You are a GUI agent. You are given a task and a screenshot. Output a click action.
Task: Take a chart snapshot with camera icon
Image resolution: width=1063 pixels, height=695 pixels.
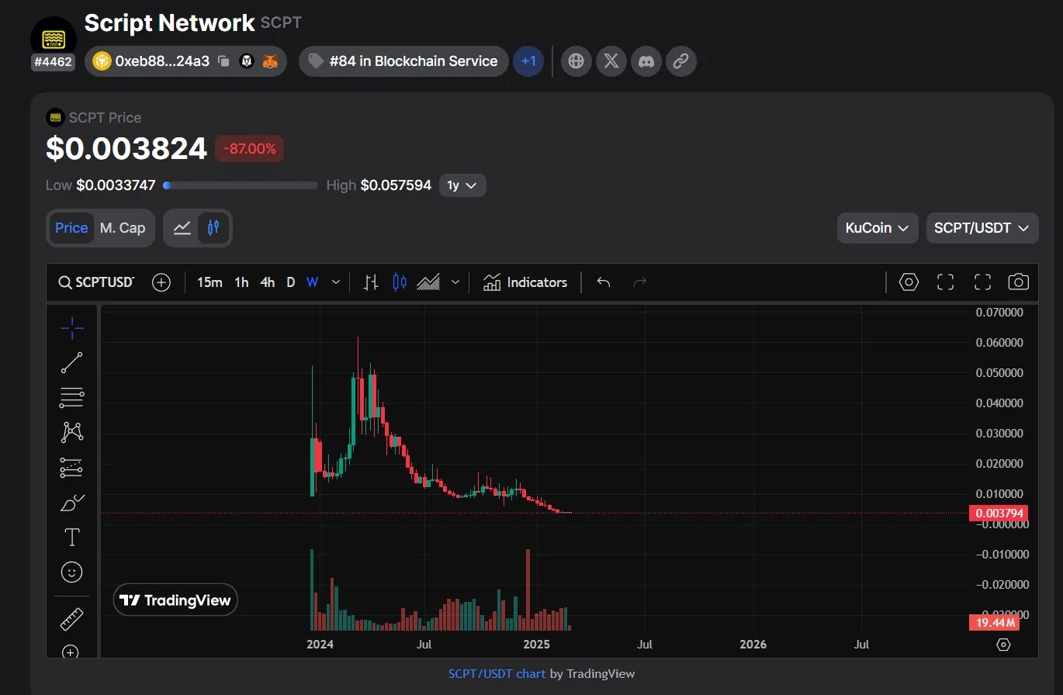[1018, 282]
